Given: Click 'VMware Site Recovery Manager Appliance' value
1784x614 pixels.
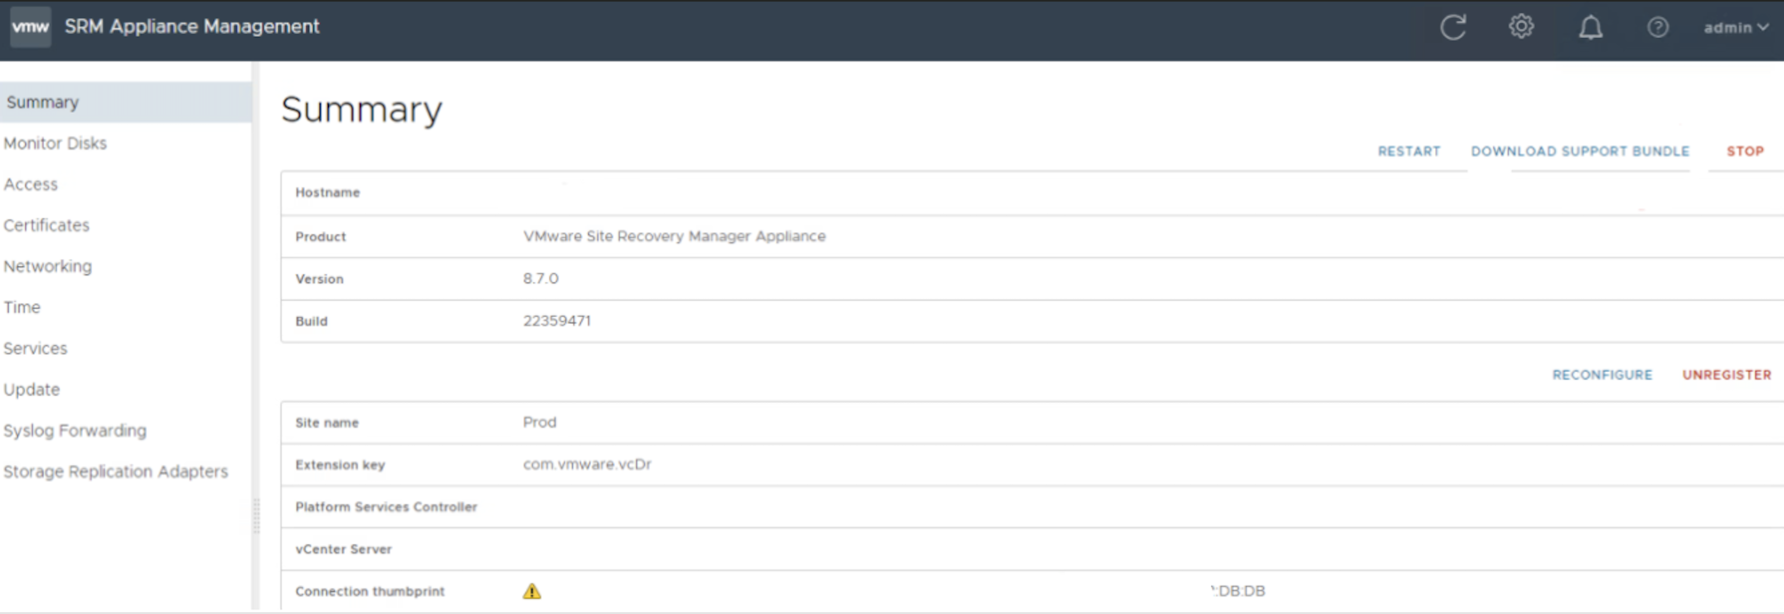Looking at the screenshot, I should (674, 237).
